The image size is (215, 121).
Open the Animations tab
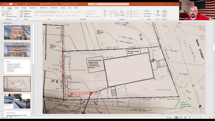(43, 8)
